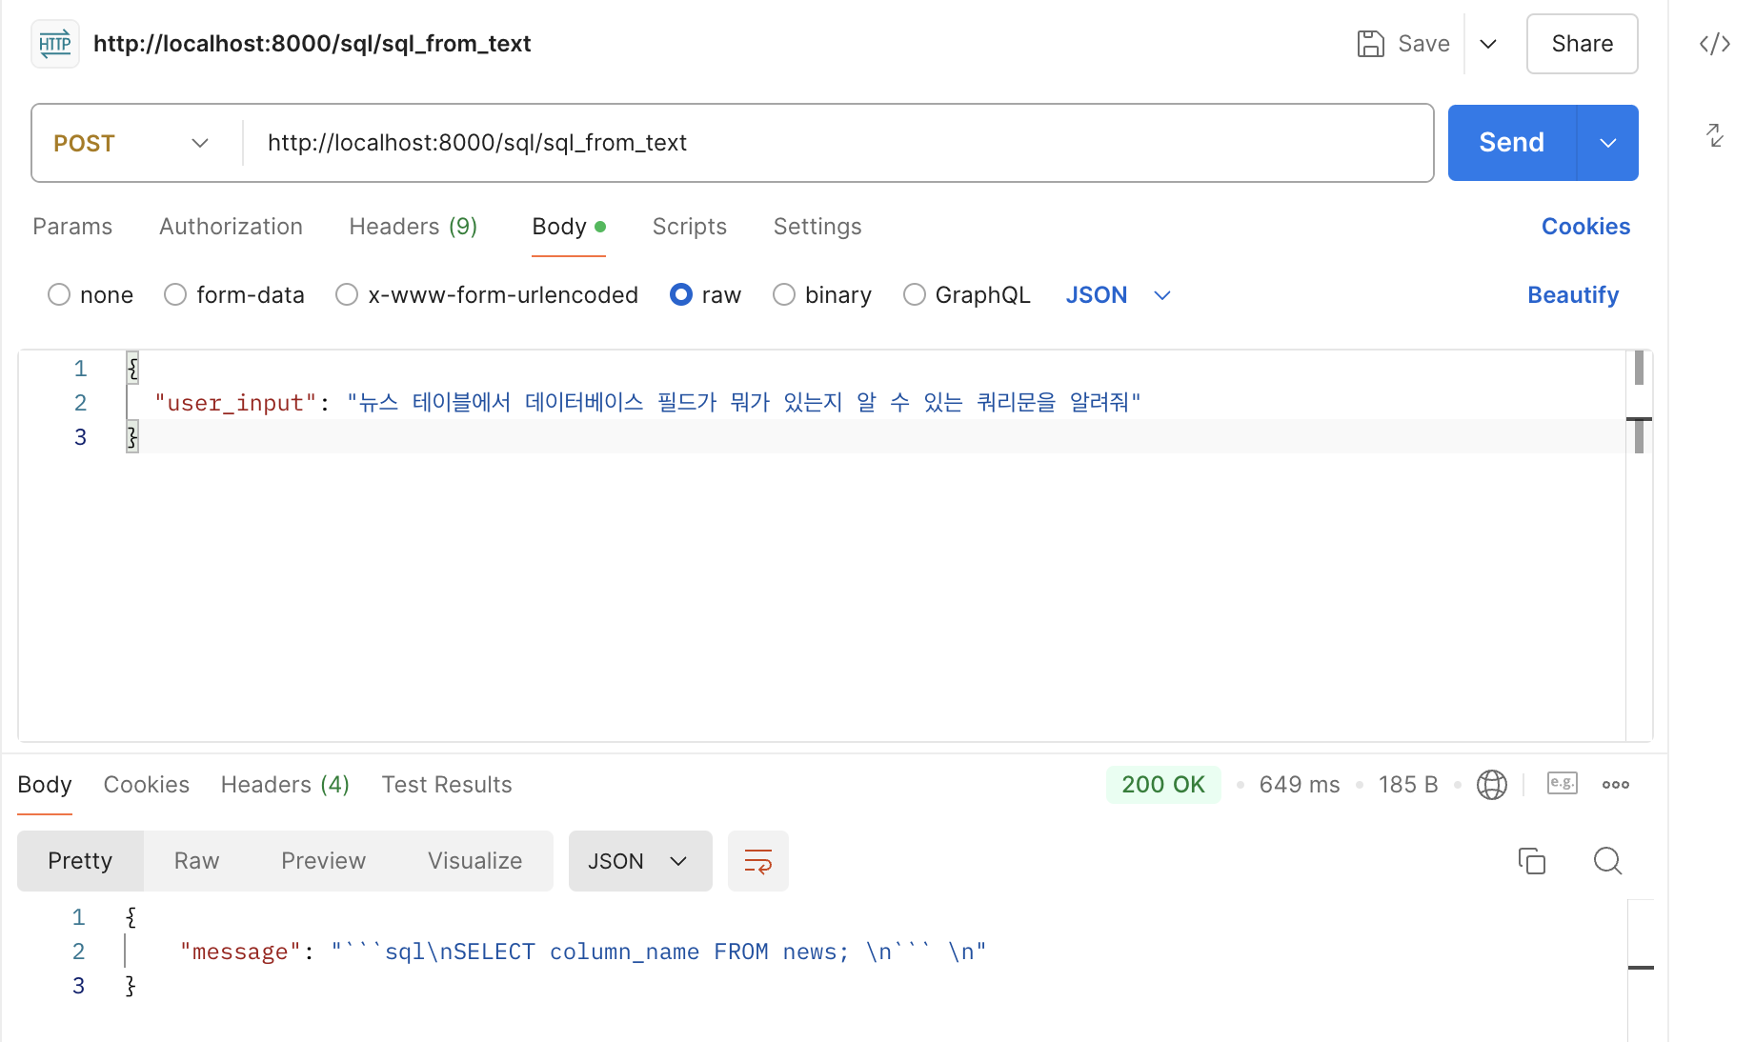Click the Save button label

1423,44
